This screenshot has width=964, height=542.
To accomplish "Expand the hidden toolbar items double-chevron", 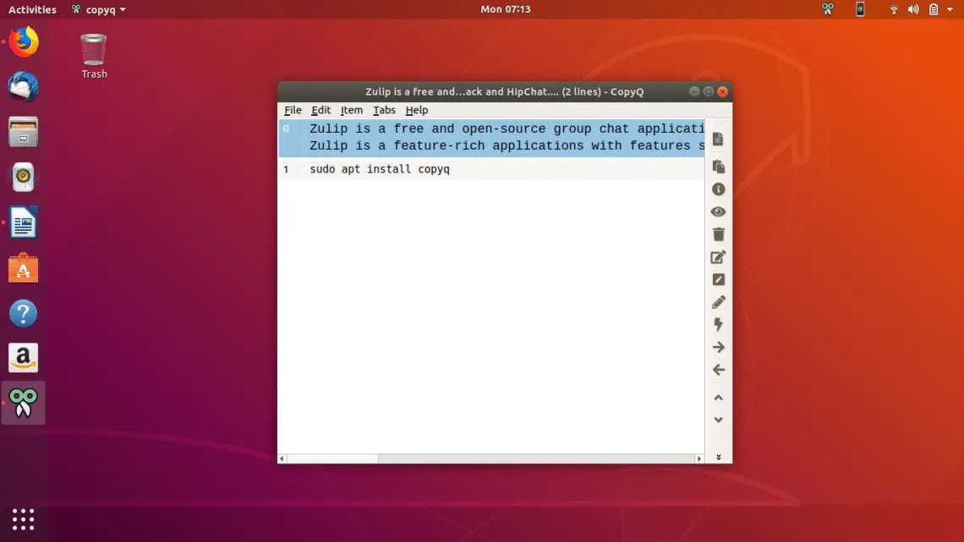I will (718, 457).
